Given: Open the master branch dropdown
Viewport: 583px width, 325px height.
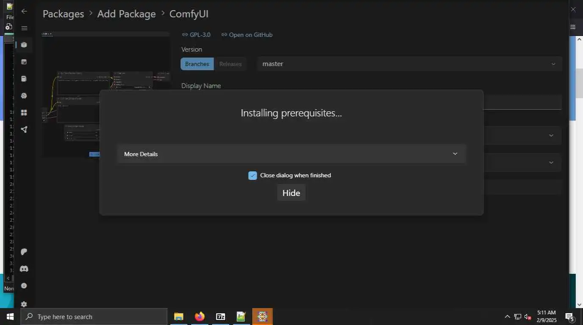Looking at the screenshot, I should [410, 64].
